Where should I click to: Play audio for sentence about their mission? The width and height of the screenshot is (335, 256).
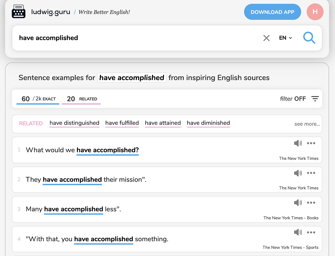(x=298, y=173)
